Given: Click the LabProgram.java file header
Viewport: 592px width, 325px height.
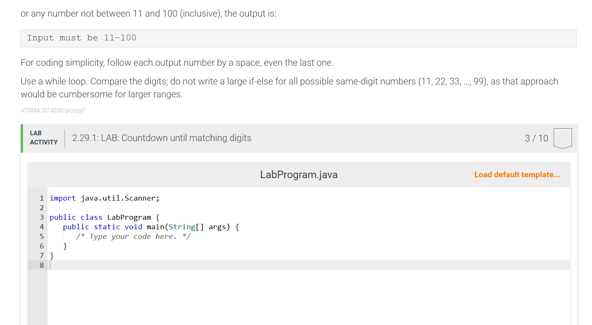Looking at the screenshot, I should click(x=299, y=174).
